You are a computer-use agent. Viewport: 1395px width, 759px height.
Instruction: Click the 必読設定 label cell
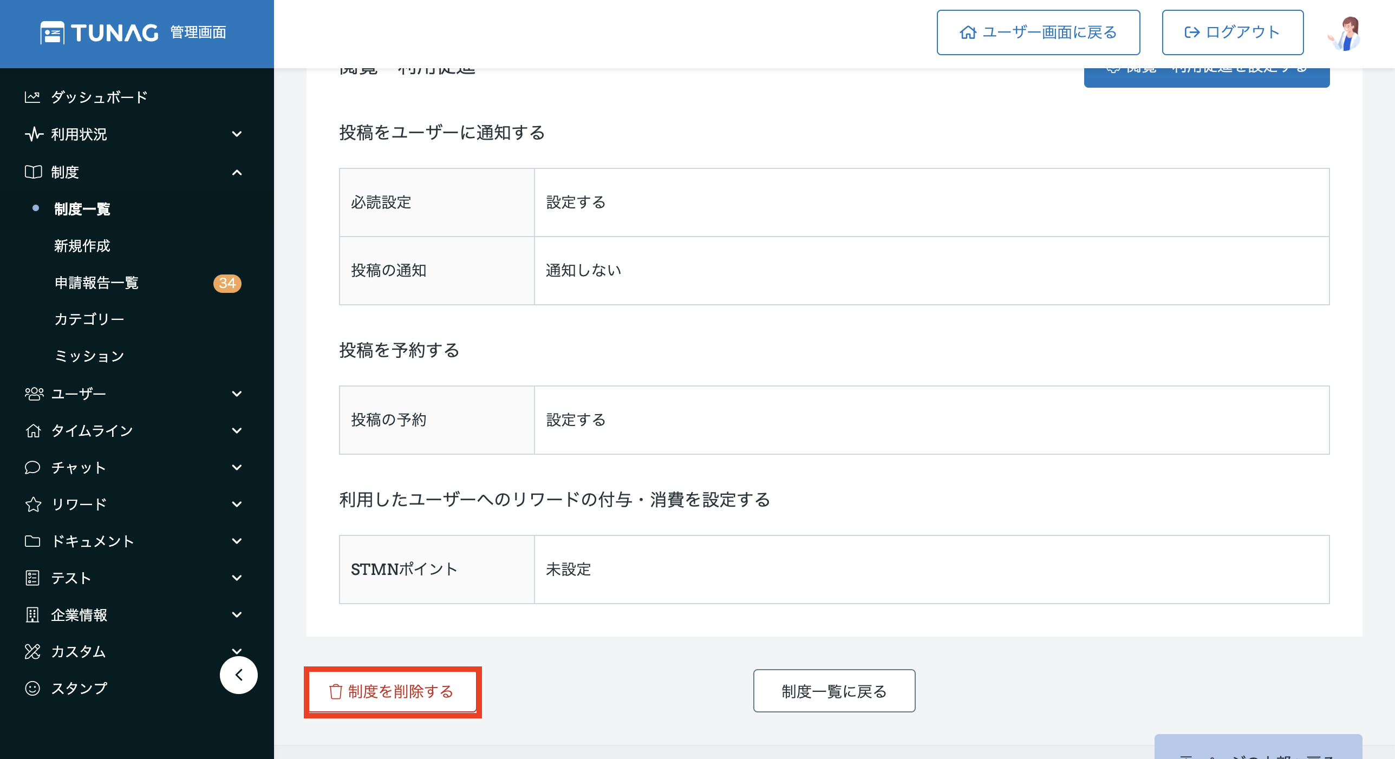pos(436,202)
